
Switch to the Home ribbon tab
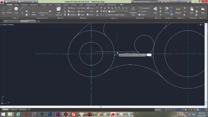pos(9,5)
